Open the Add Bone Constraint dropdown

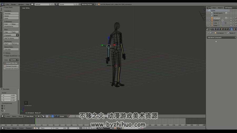pyautogui.click(x=221, y=37)
